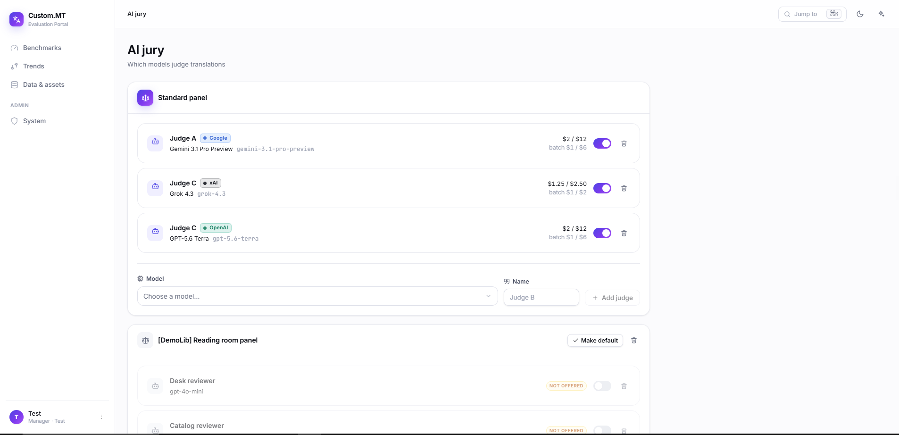Viewport: 899px width, 435px height.
Task: Click the Test user avatar
Action: [x=17, y=417]
